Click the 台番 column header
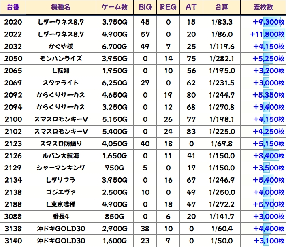The height and width of the screenshot is (247, 286). click(x=13, y=7)
